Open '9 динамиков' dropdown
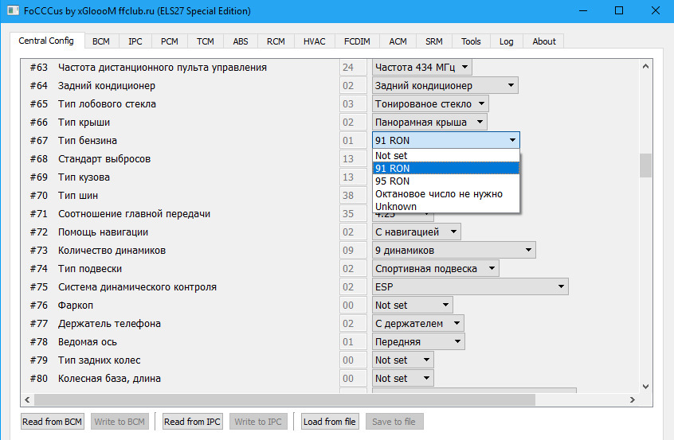Image resolution: width=674 pixels, height=440 pixels. click(453, 251)
